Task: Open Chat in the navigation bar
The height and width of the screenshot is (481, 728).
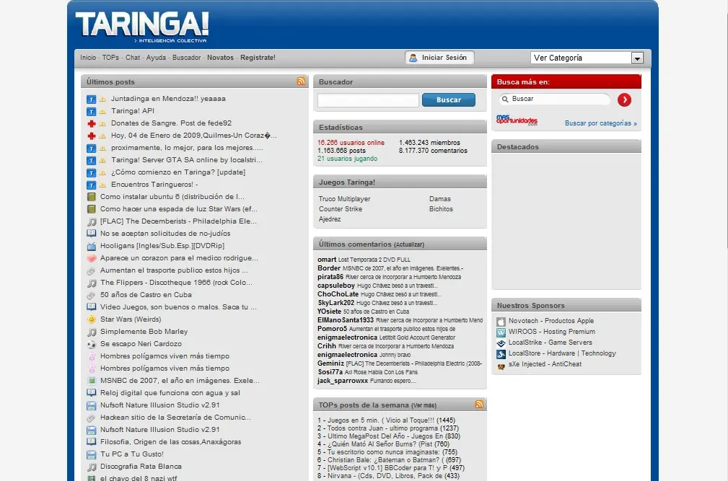Action: tap(132, 58)
